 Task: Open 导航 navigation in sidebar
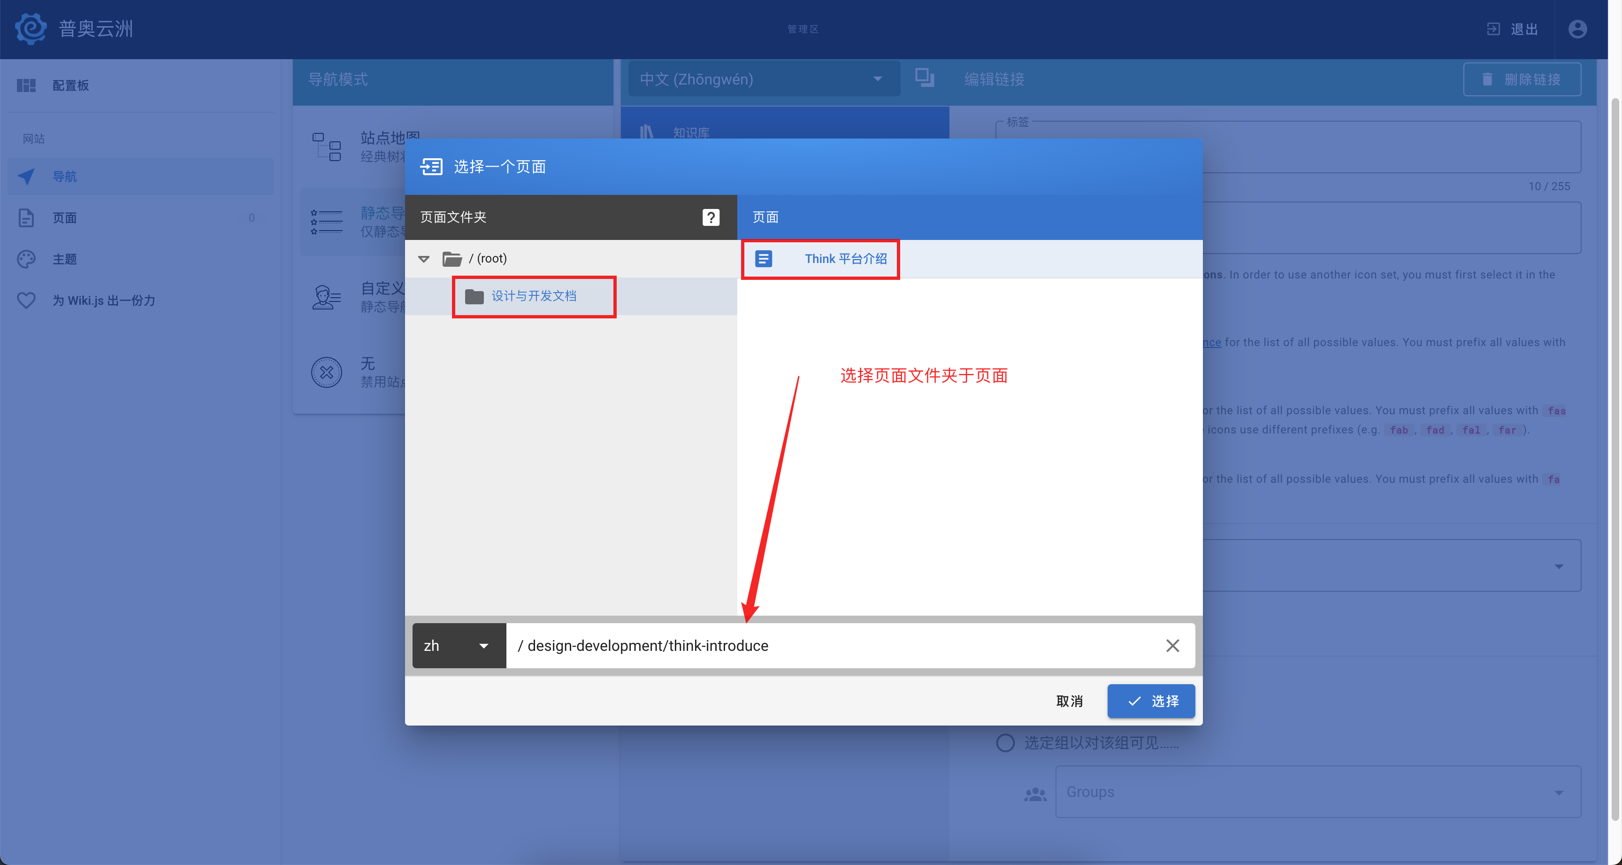(x=140, y=177)
